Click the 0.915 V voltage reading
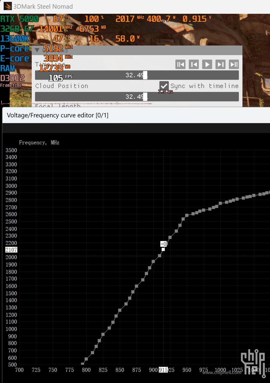The height and width of the screenshot is (383, 270). click(197, 19)
